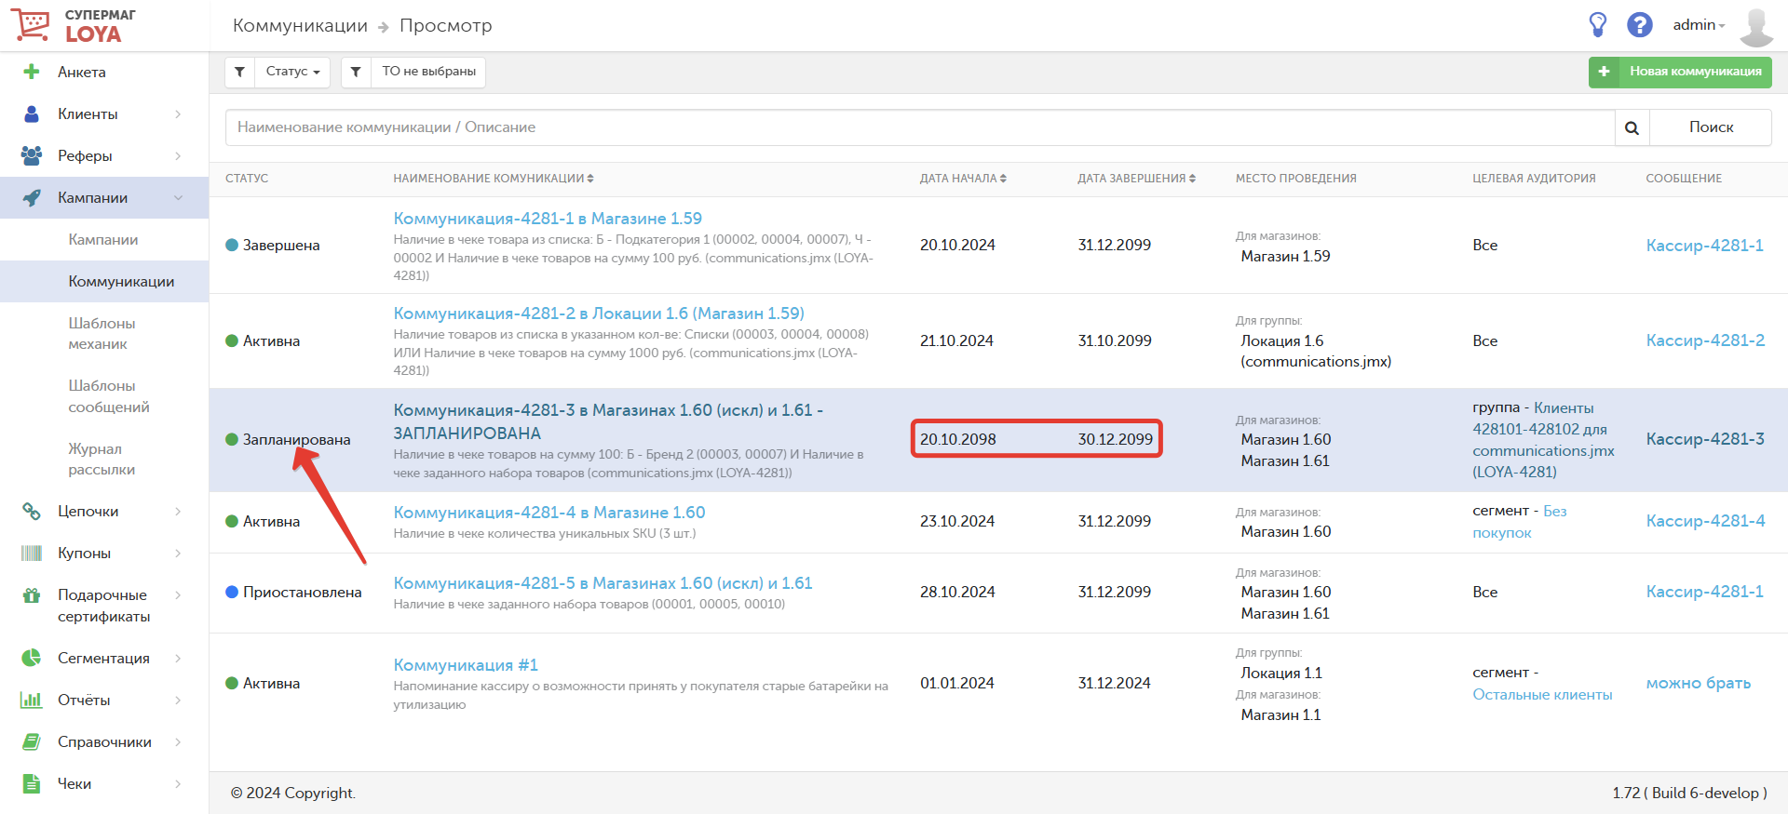The image size is (1788, 814).
Task: Click the Подарочные сертификаты gift icon
Action: point(32,595)
